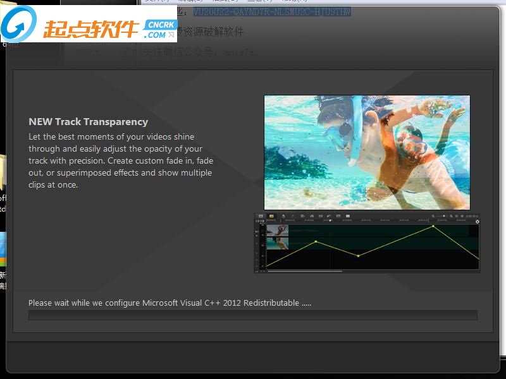Click the "Let the best moments" description paragraph
Viewport: 506px width, 379px height.
(121, 160)
